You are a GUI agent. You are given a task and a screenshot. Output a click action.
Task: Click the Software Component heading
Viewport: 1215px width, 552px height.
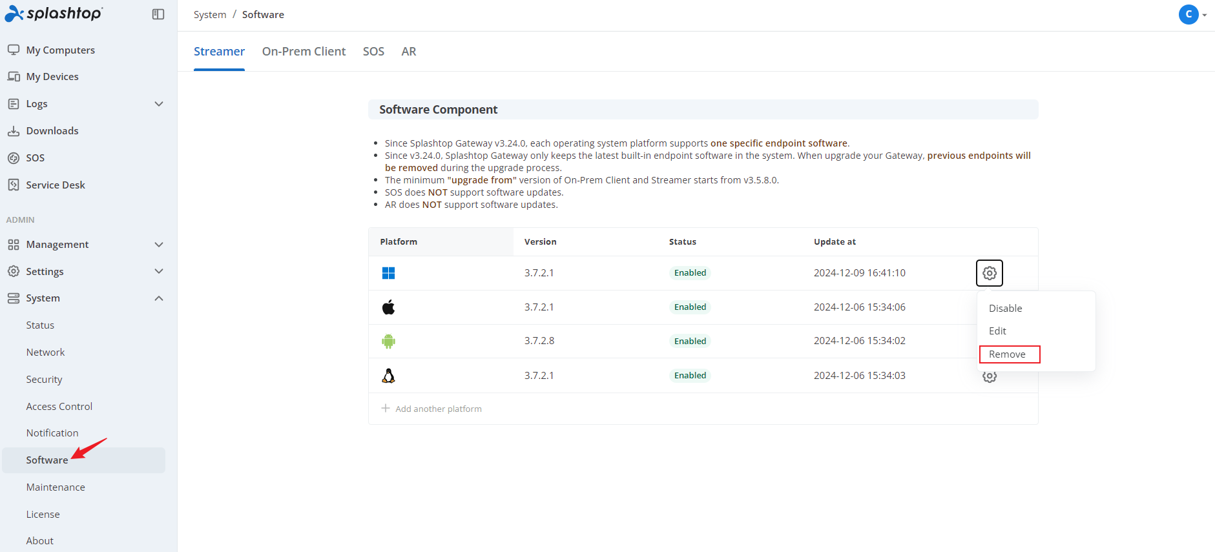coord(438,110)
